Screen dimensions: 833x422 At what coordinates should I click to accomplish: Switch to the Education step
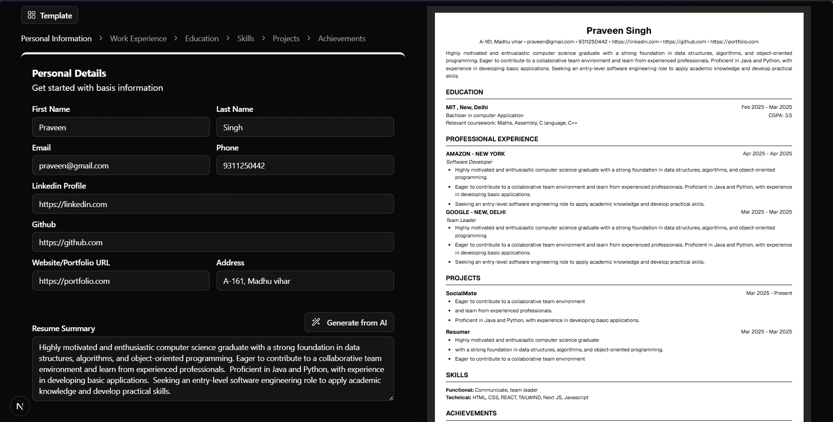pyautogui.click(x=202, y=39)
